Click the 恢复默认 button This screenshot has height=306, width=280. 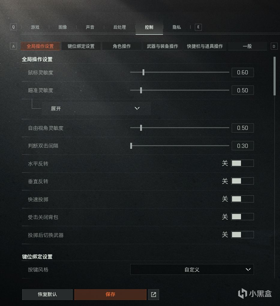click(x=47, y=295)
